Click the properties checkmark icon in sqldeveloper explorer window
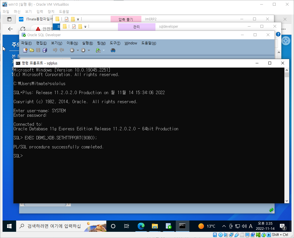This screenshot has height=238, width=294. (x=74, y=27)
